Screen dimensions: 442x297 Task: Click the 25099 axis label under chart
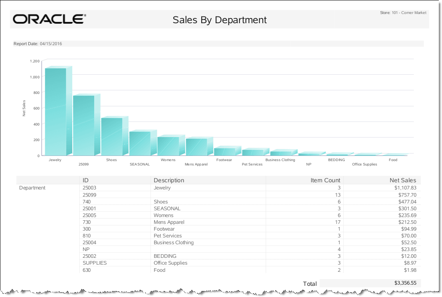[83, 164]
